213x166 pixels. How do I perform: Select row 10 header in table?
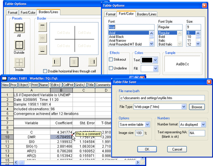tap(7, 137)
